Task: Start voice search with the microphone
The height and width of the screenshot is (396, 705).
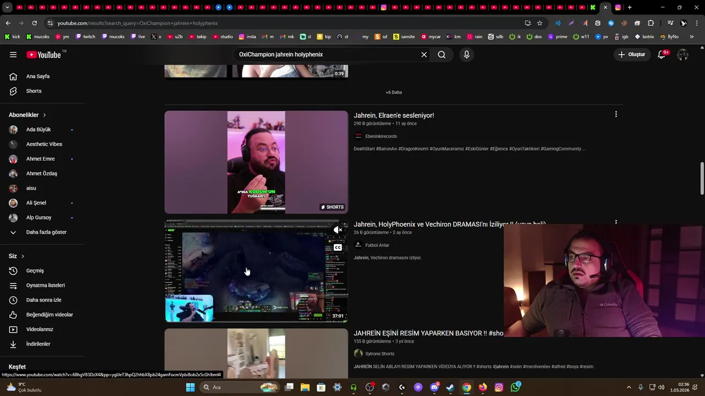Action: point(467,54)
